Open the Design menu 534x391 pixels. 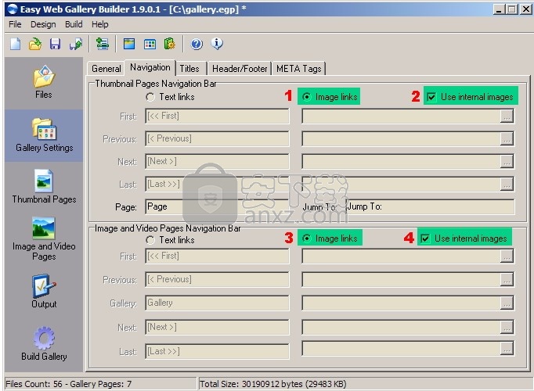click(43, 24)
